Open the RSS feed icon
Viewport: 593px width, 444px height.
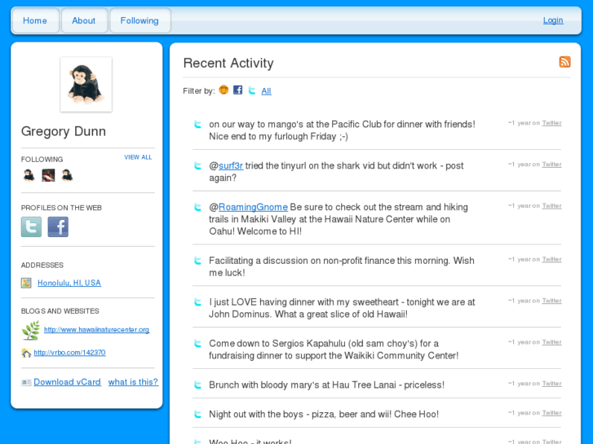(x=564, y=62)
